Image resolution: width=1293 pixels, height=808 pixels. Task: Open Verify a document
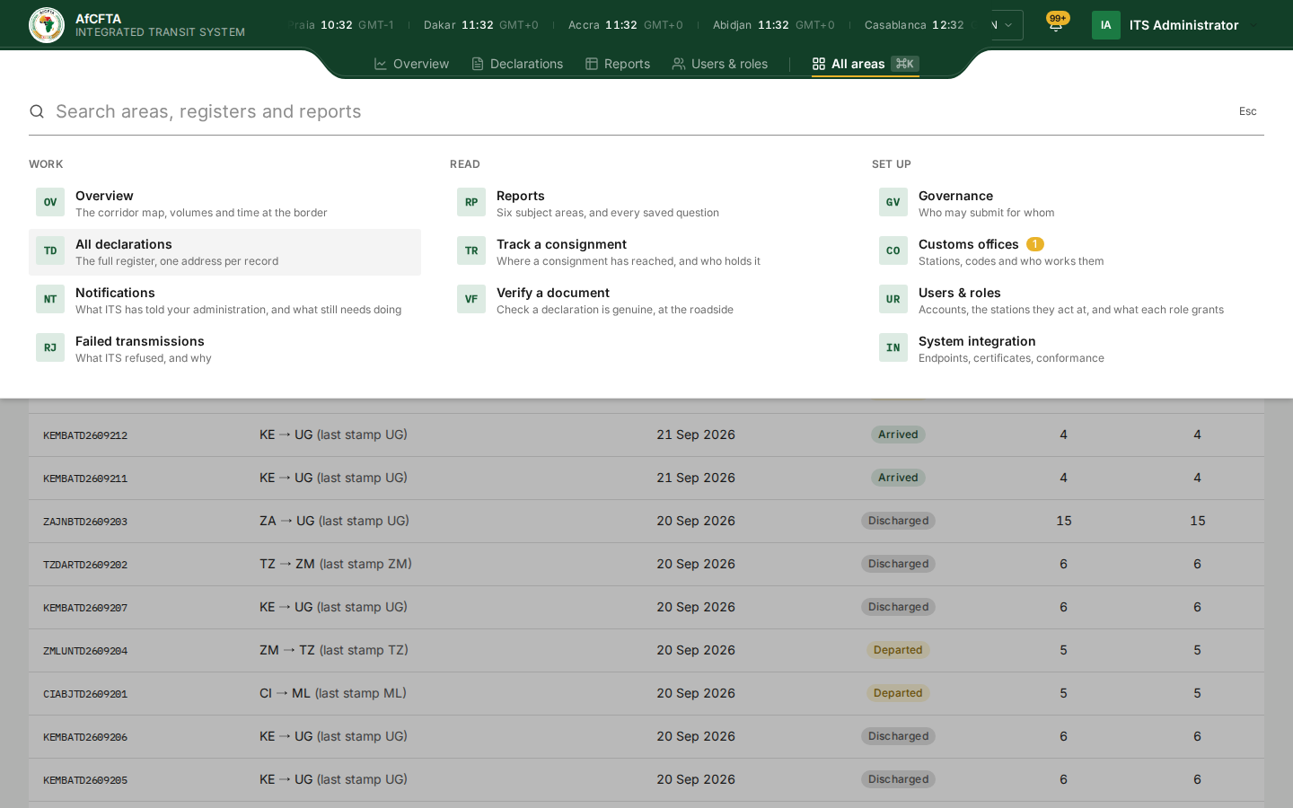[646, 301]
